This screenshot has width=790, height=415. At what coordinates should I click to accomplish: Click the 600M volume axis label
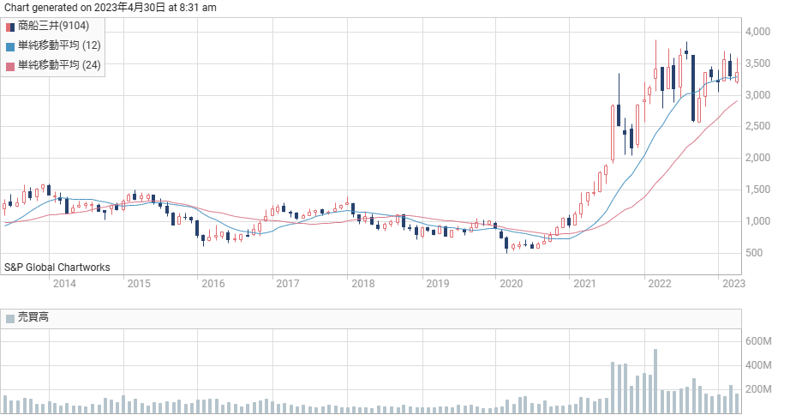pos(758,341)
